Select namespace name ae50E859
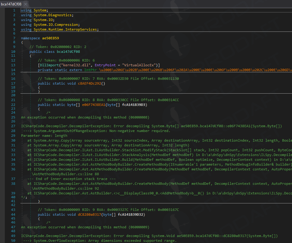Image resolution: width=292 pixels, height=243 pixels. tap(51, 38)
